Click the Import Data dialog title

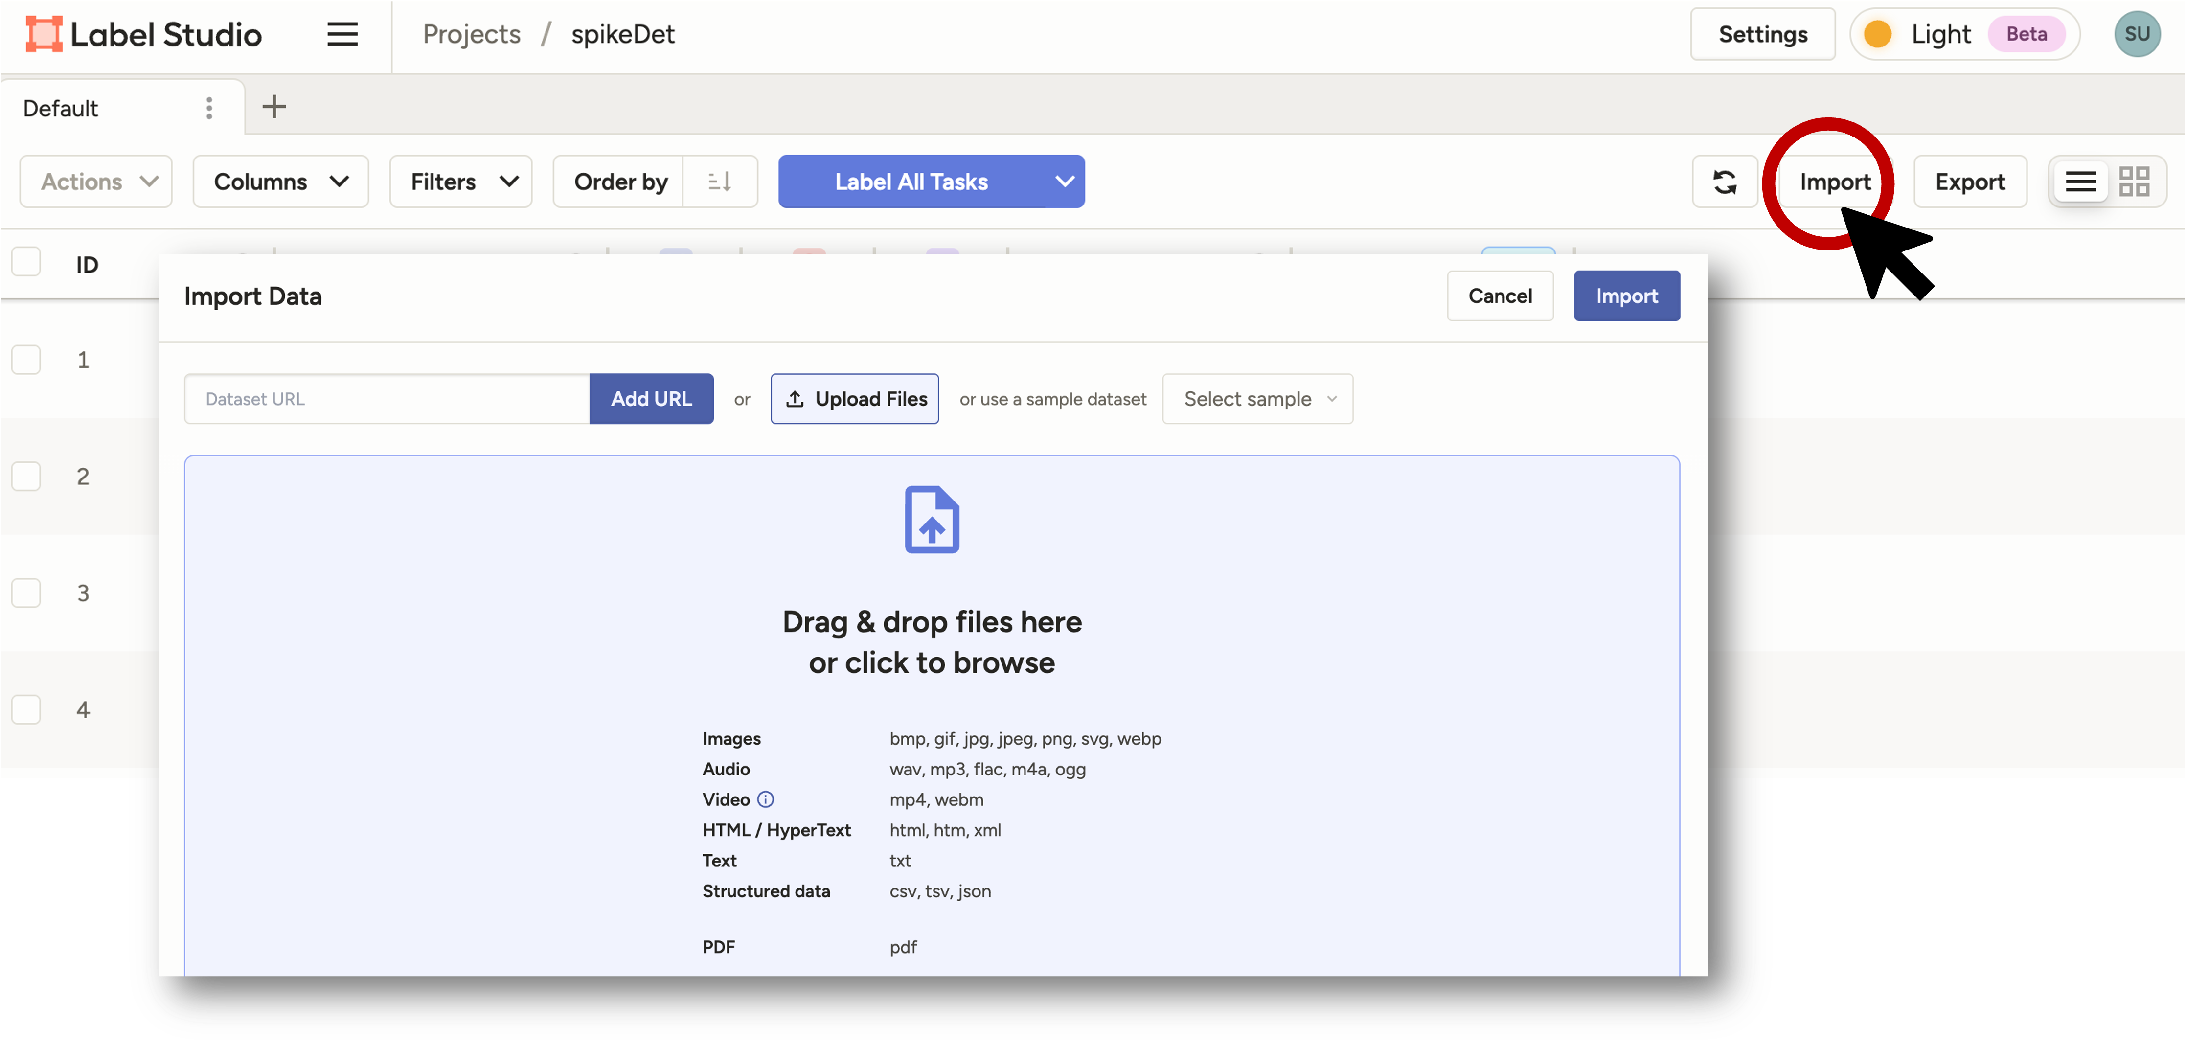252,296
